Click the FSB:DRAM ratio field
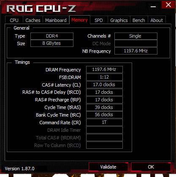This screenshot has height=177, width=176. coord(104,77)
